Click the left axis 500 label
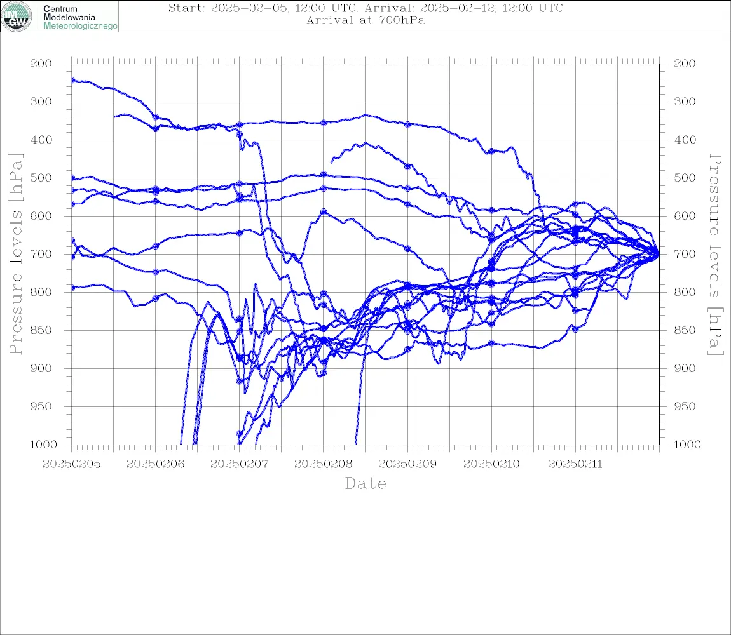 [x=41, y=178]
